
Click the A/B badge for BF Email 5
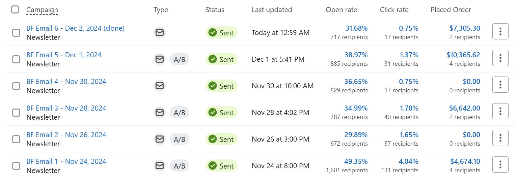click(180, 59)
